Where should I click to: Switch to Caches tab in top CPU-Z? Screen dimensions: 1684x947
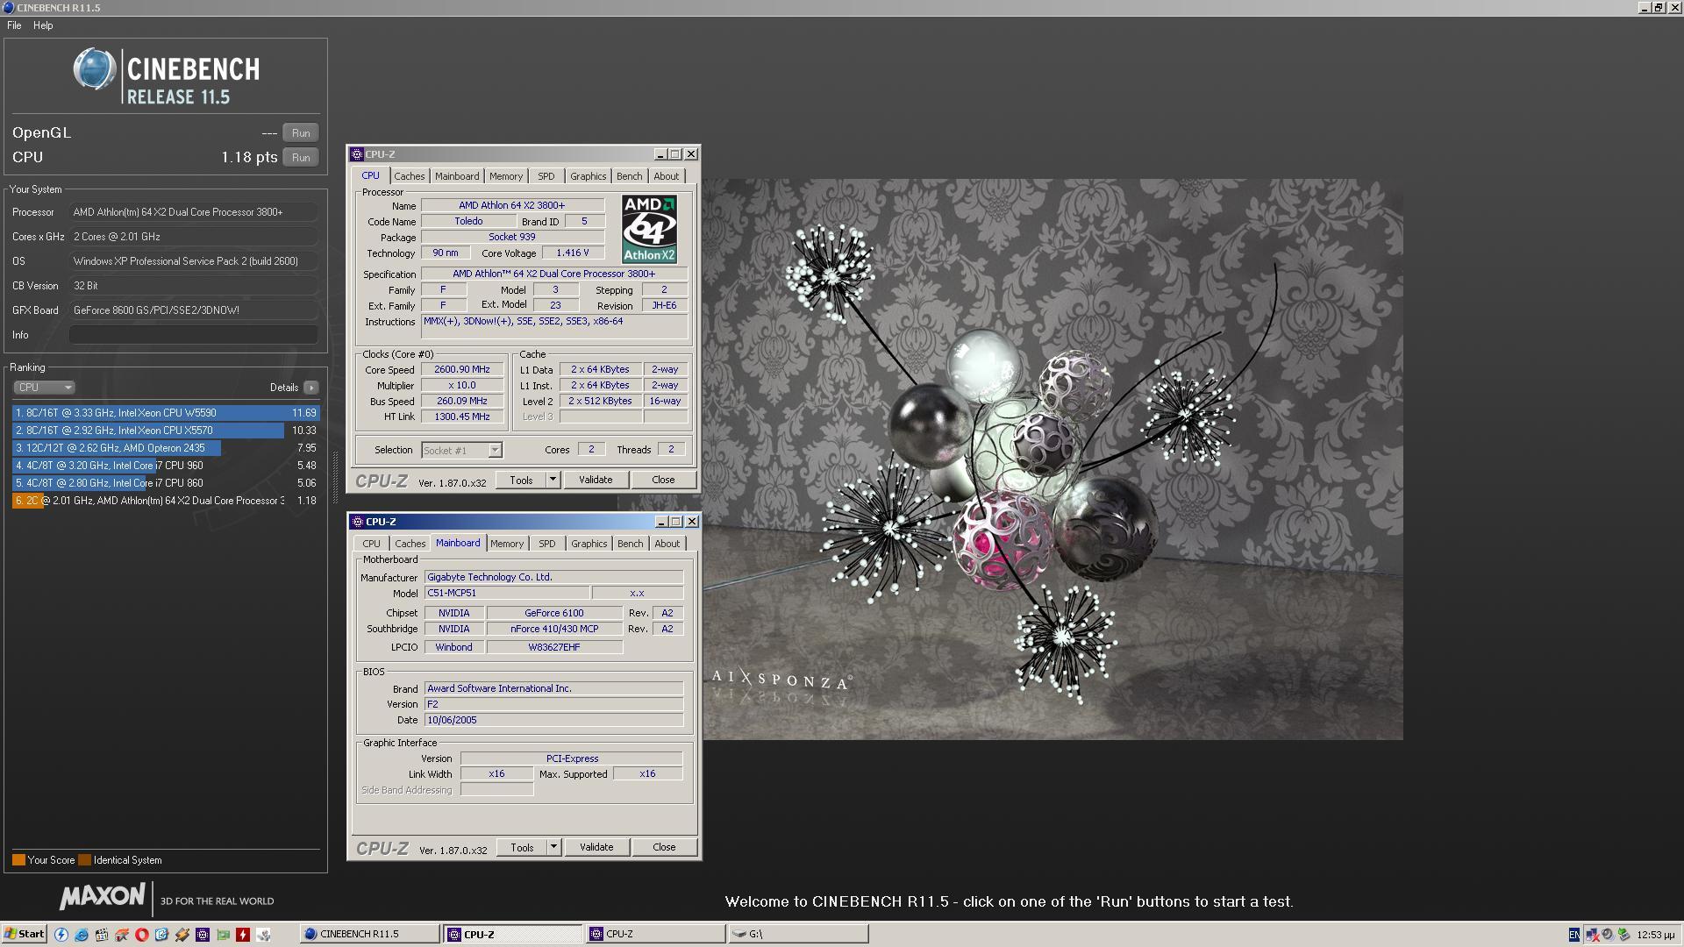click(x=410, y=176)
